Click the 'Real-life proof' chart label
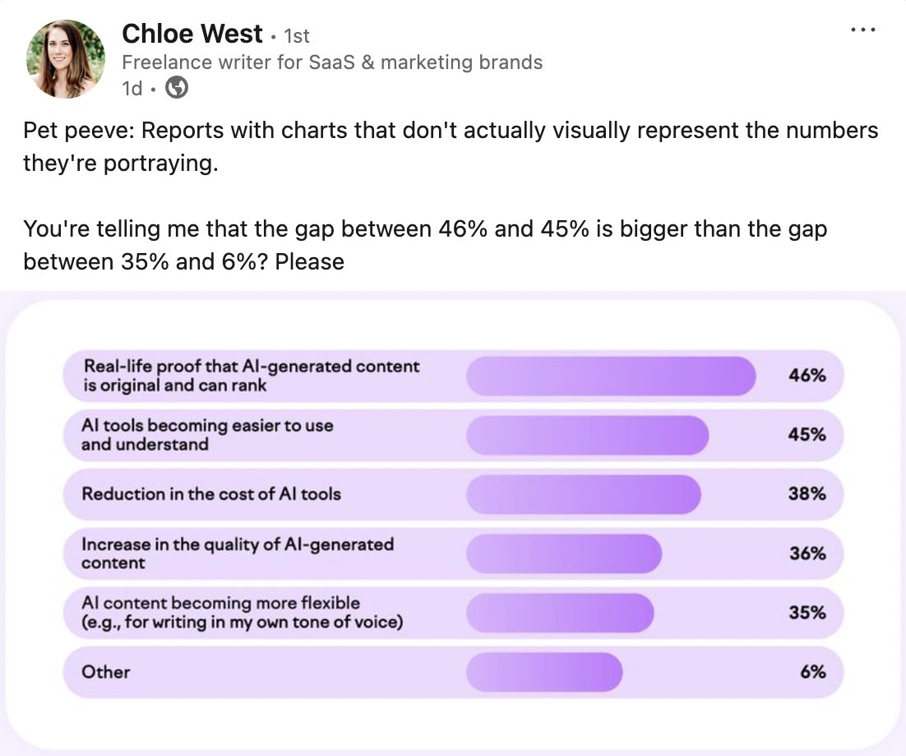 [250, 376]
